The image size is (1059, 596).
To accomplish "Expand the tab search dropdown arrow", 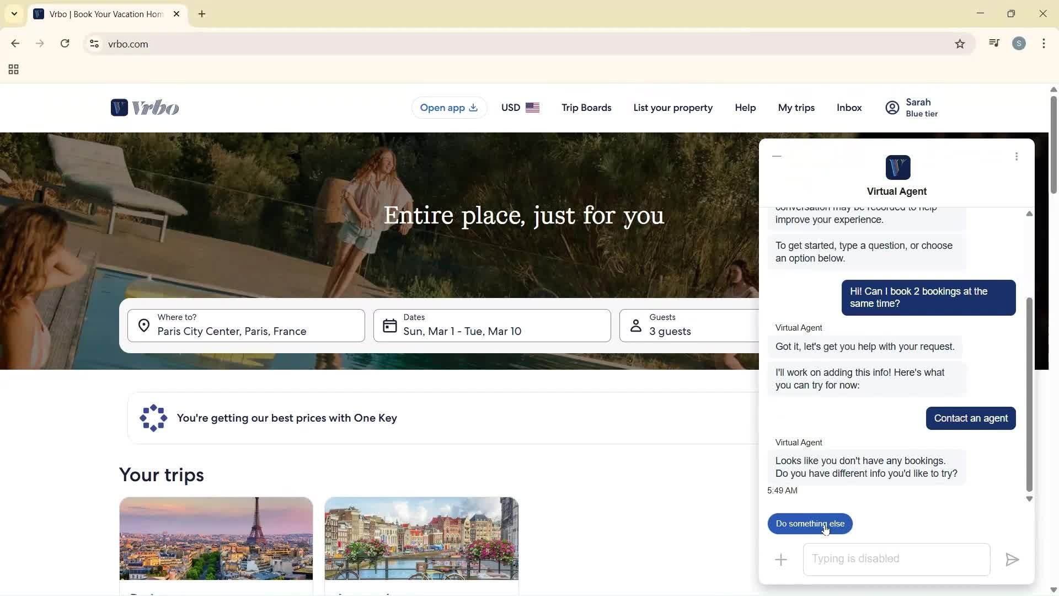I will click(14, 14).
